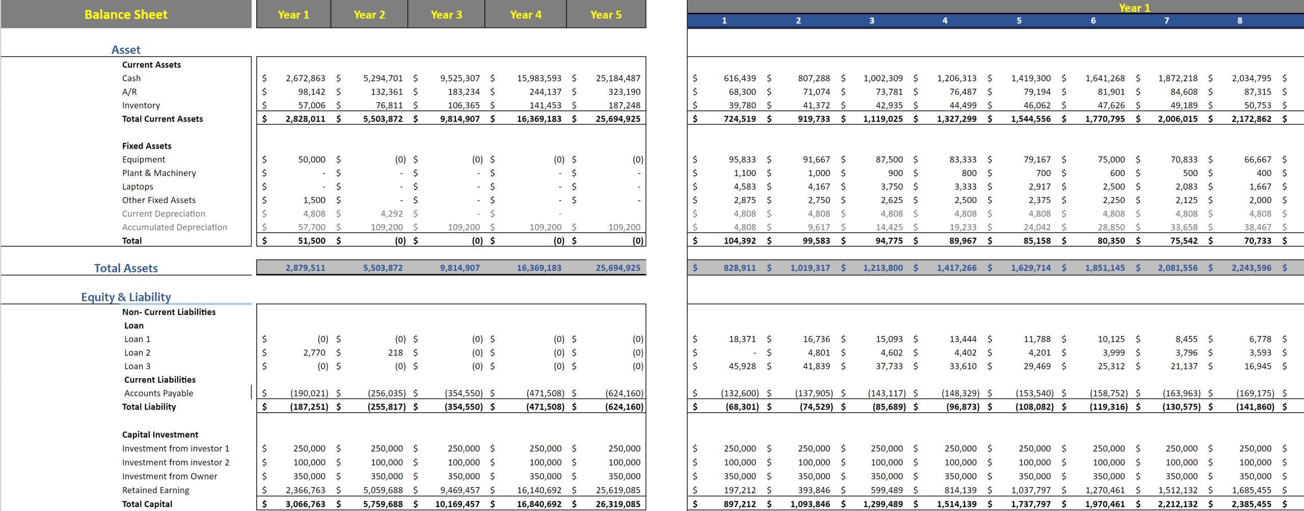Click the Accumulated Depreciation label
Image resolution: width=1304 pixels, height=511 pixels.
coord(175,227)
